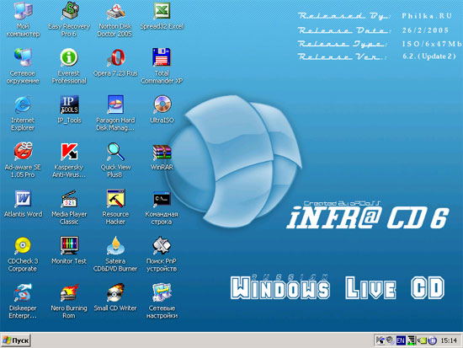Click the Opera 7.23 Rus icon
Image resolution: width=463 pixels, height=348 pixels.
pyautogui.click(x=115, y=57)
